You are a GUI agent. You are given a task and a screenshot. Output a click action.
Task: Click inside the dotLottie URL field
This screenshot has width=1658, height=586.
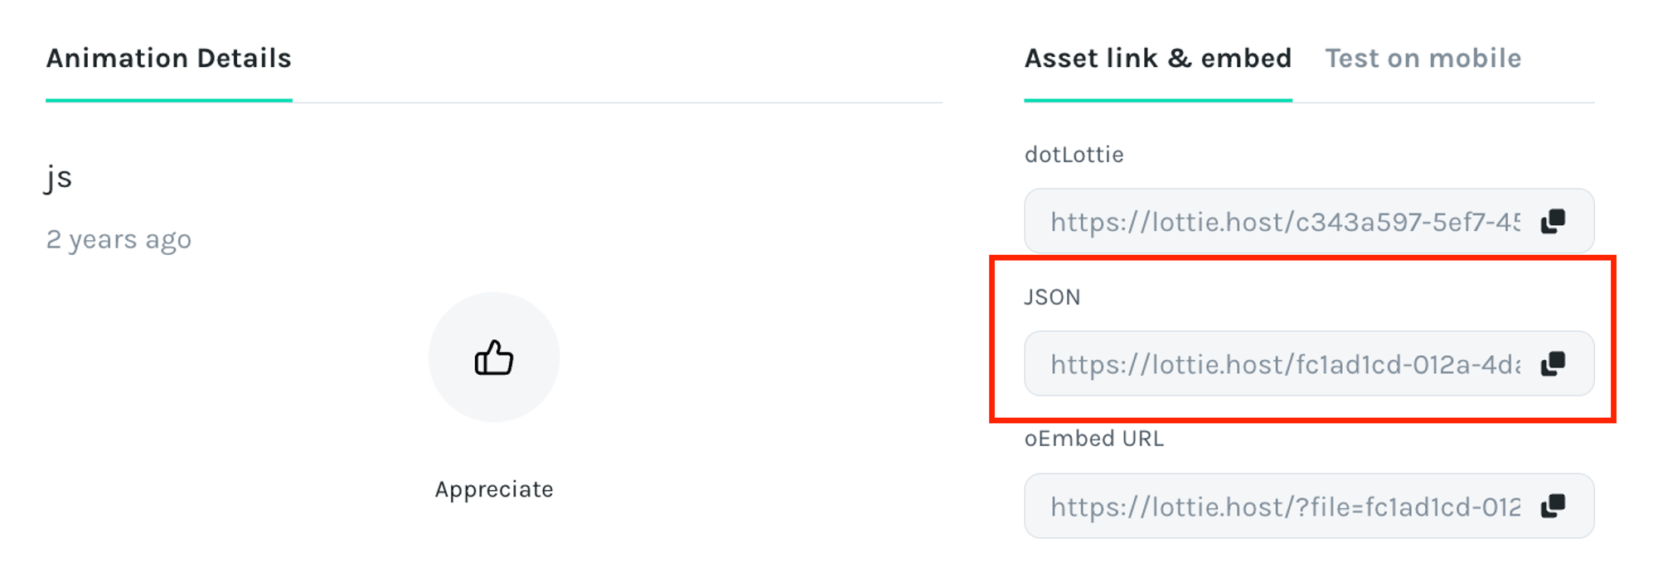(1283, 222)
